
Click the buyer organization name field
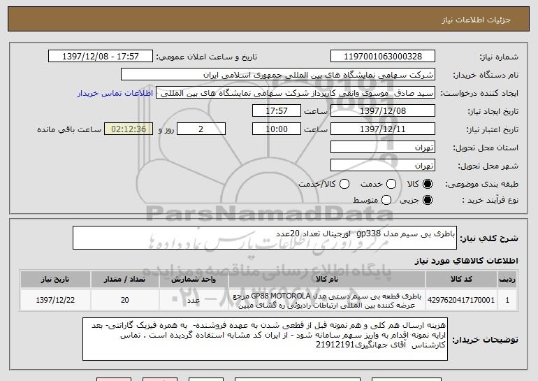pos(278,75)
